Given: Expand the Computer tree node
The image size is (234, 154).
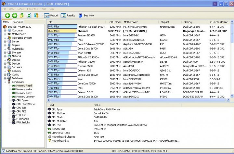Looking at the screenshot, I should click(5, 31).
